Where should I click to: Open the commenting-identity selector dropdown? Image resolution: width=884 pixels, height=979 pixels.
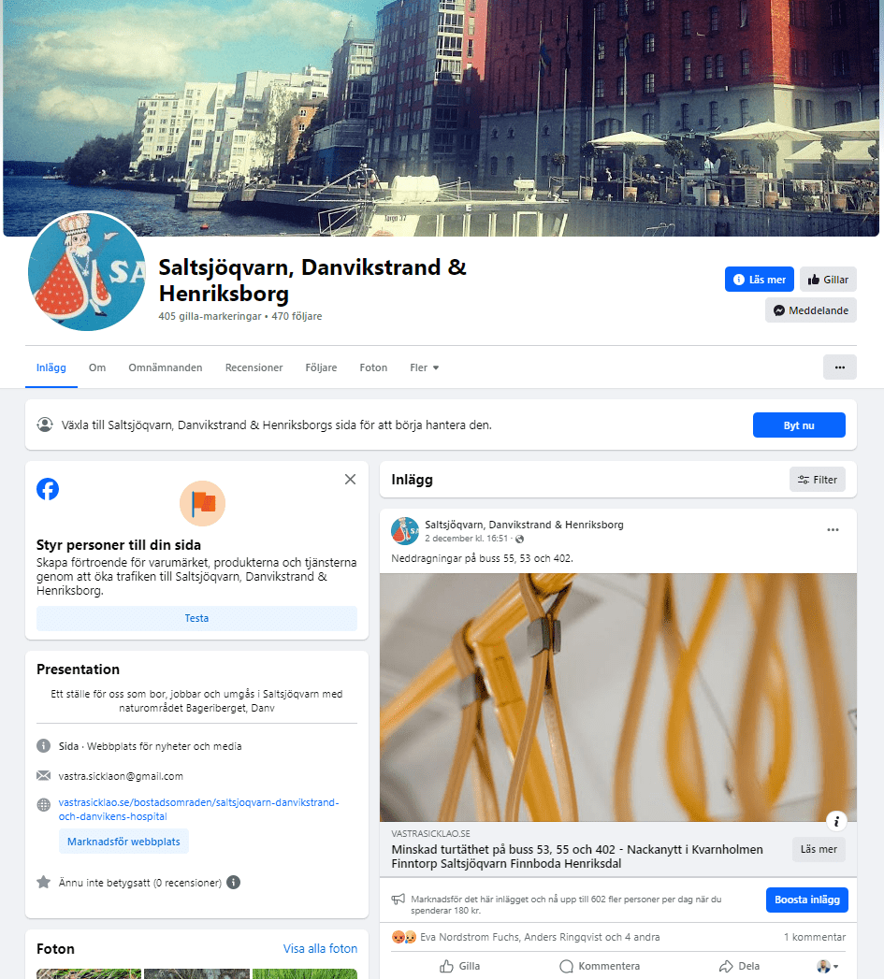(x=828, y=966)
